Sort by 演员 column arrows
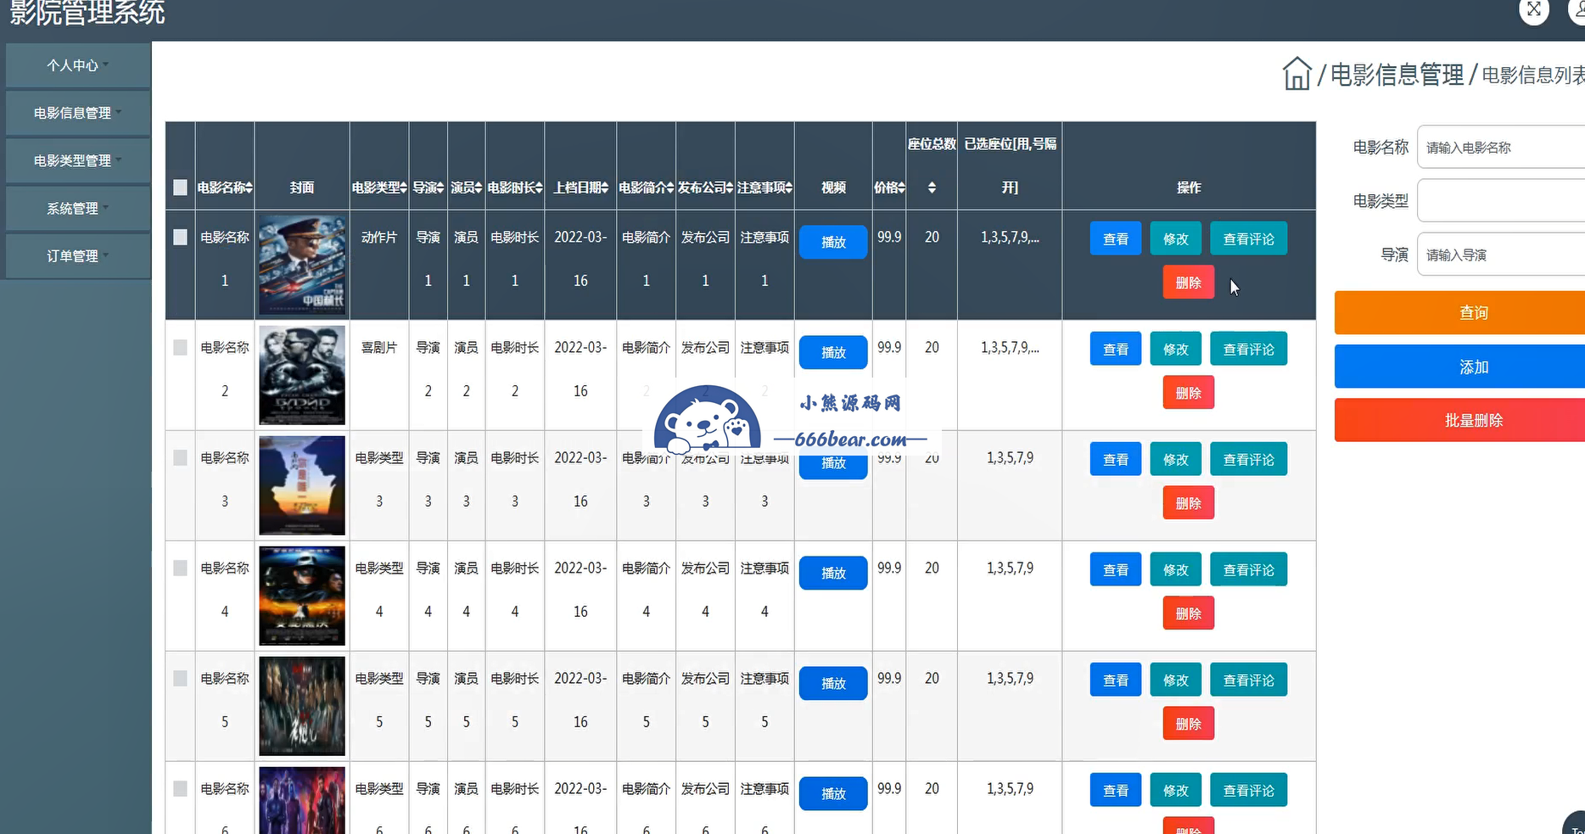Screen dimensions: 1585x834 [479, 188]
